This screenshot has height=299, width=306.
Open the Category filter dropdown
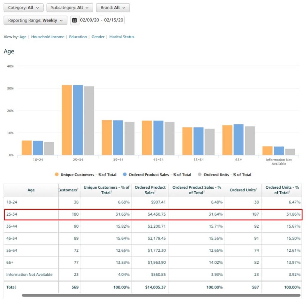(23, 7)
